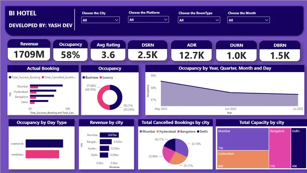Image resolution: width=307 pixels, height=173 pixels.
Task: Click DEVELOPED BY: YASH DEV text
Action: point(40,25)
